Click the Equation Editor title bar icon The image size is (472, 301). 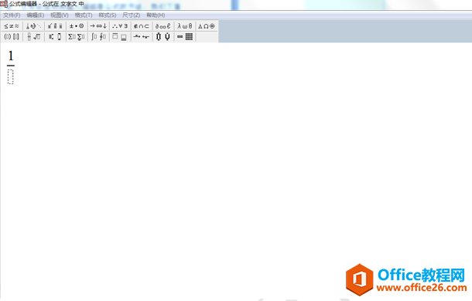point(4,4)
